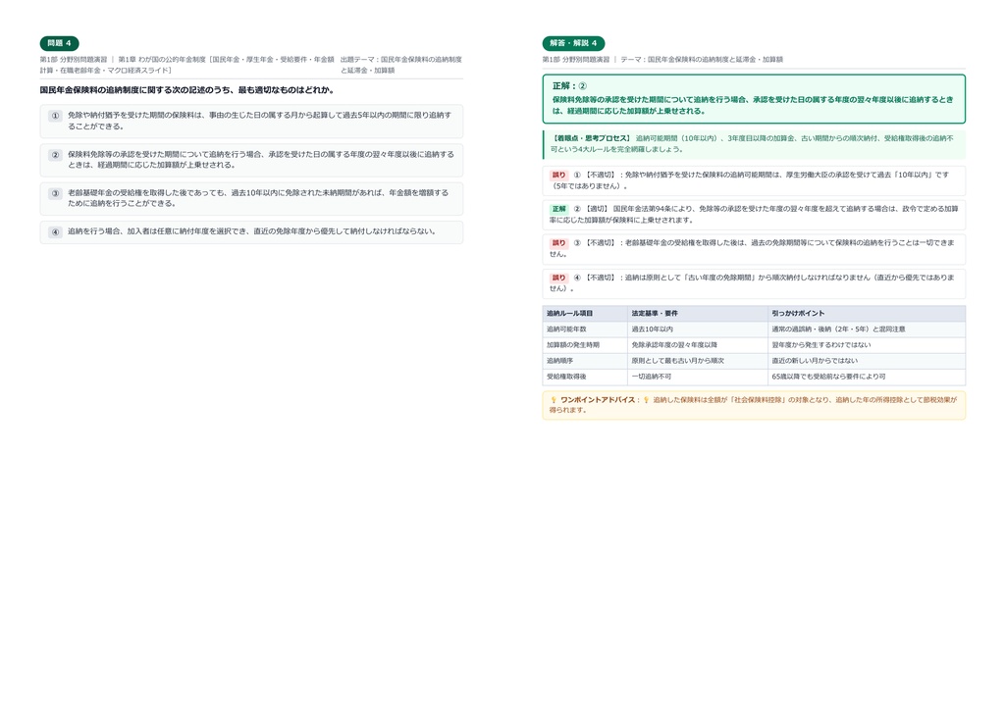Click explanation text 老齢基礎年金の受給権を取得した後は

click(x=752, y=248)
